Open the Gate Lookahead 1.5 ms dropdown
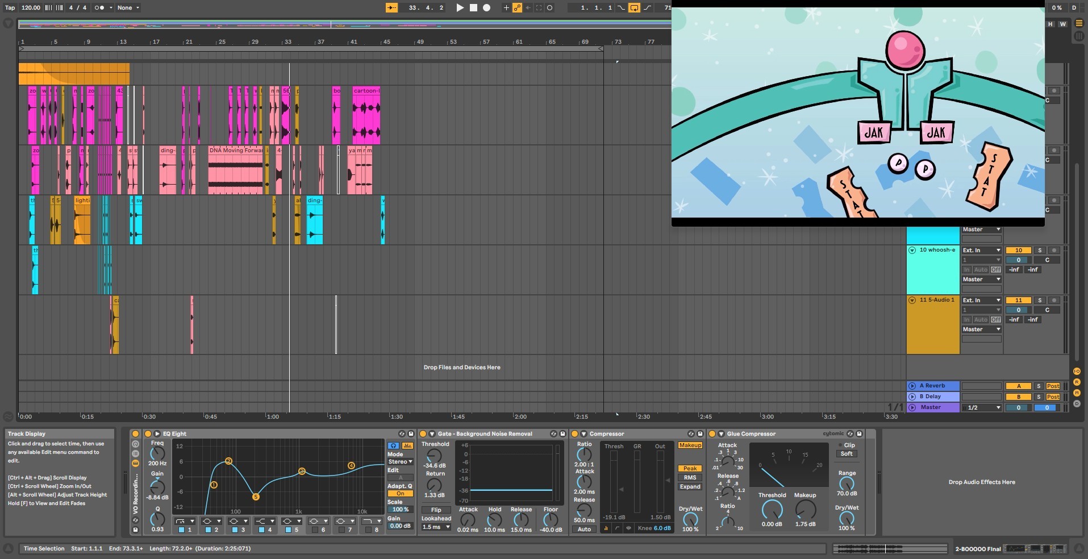This screenshot has width=1088, height=559. 436,527
